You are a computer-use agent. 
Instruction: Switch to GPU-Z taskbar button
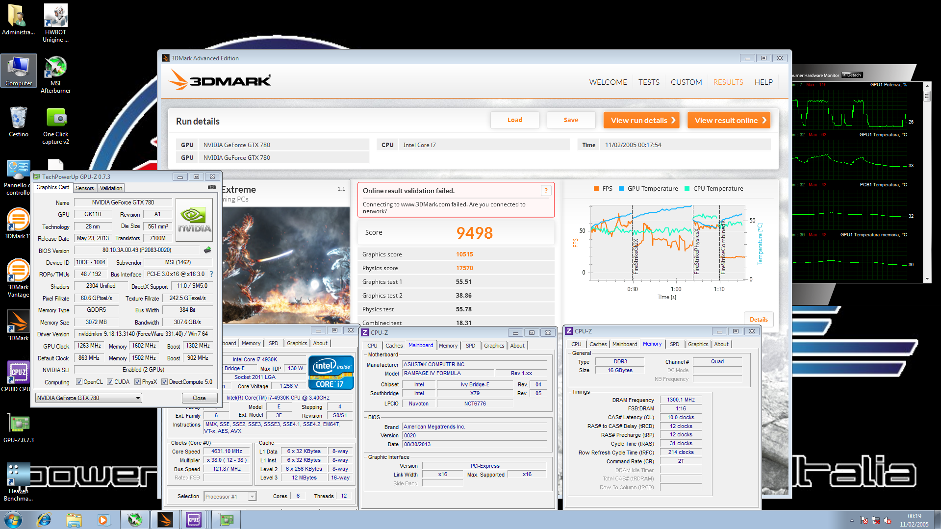point(226,520)
